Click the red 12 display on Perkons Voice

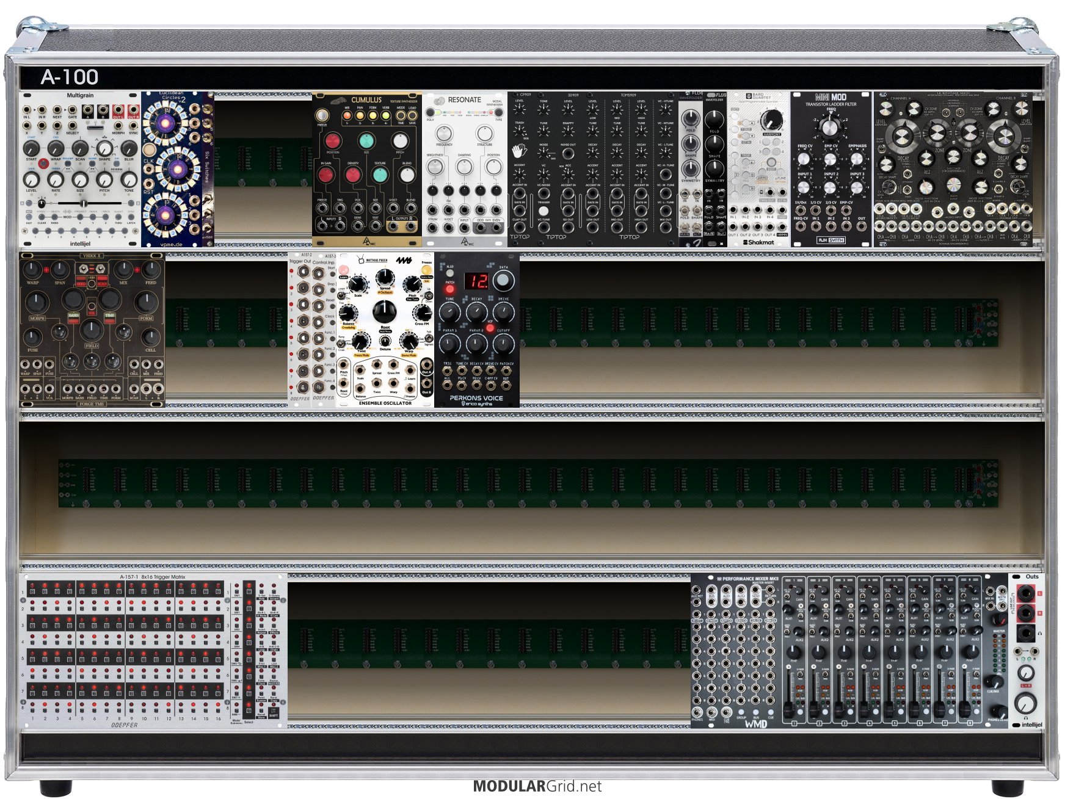[477, 281]
